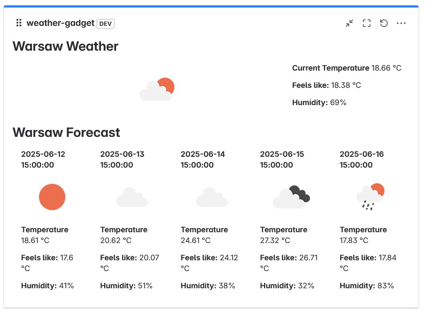Click the 2025-06-15 15:00:00 date label
Screen dimensions: 425x312
point(282,160)
